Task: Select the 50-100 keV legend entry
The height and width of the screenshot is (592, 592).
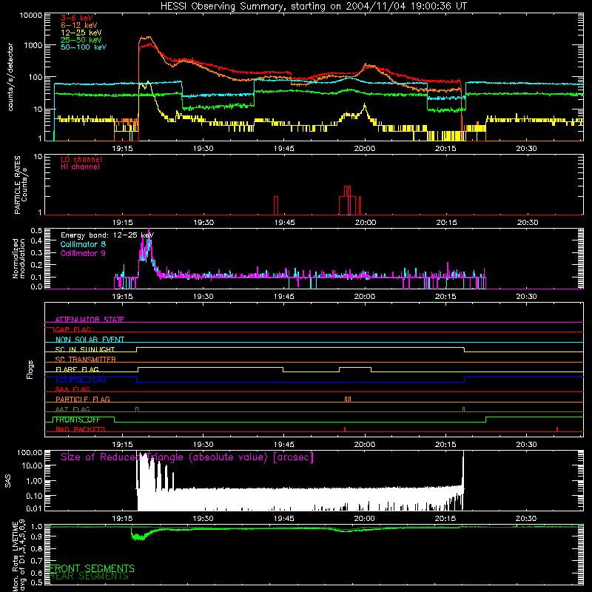Action: pyautogui.click(x=84, y=47)
